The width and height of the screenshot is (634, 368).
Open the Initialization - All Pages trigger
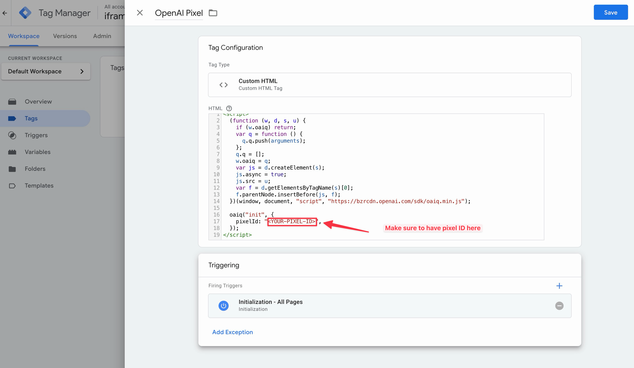[390, 306]
